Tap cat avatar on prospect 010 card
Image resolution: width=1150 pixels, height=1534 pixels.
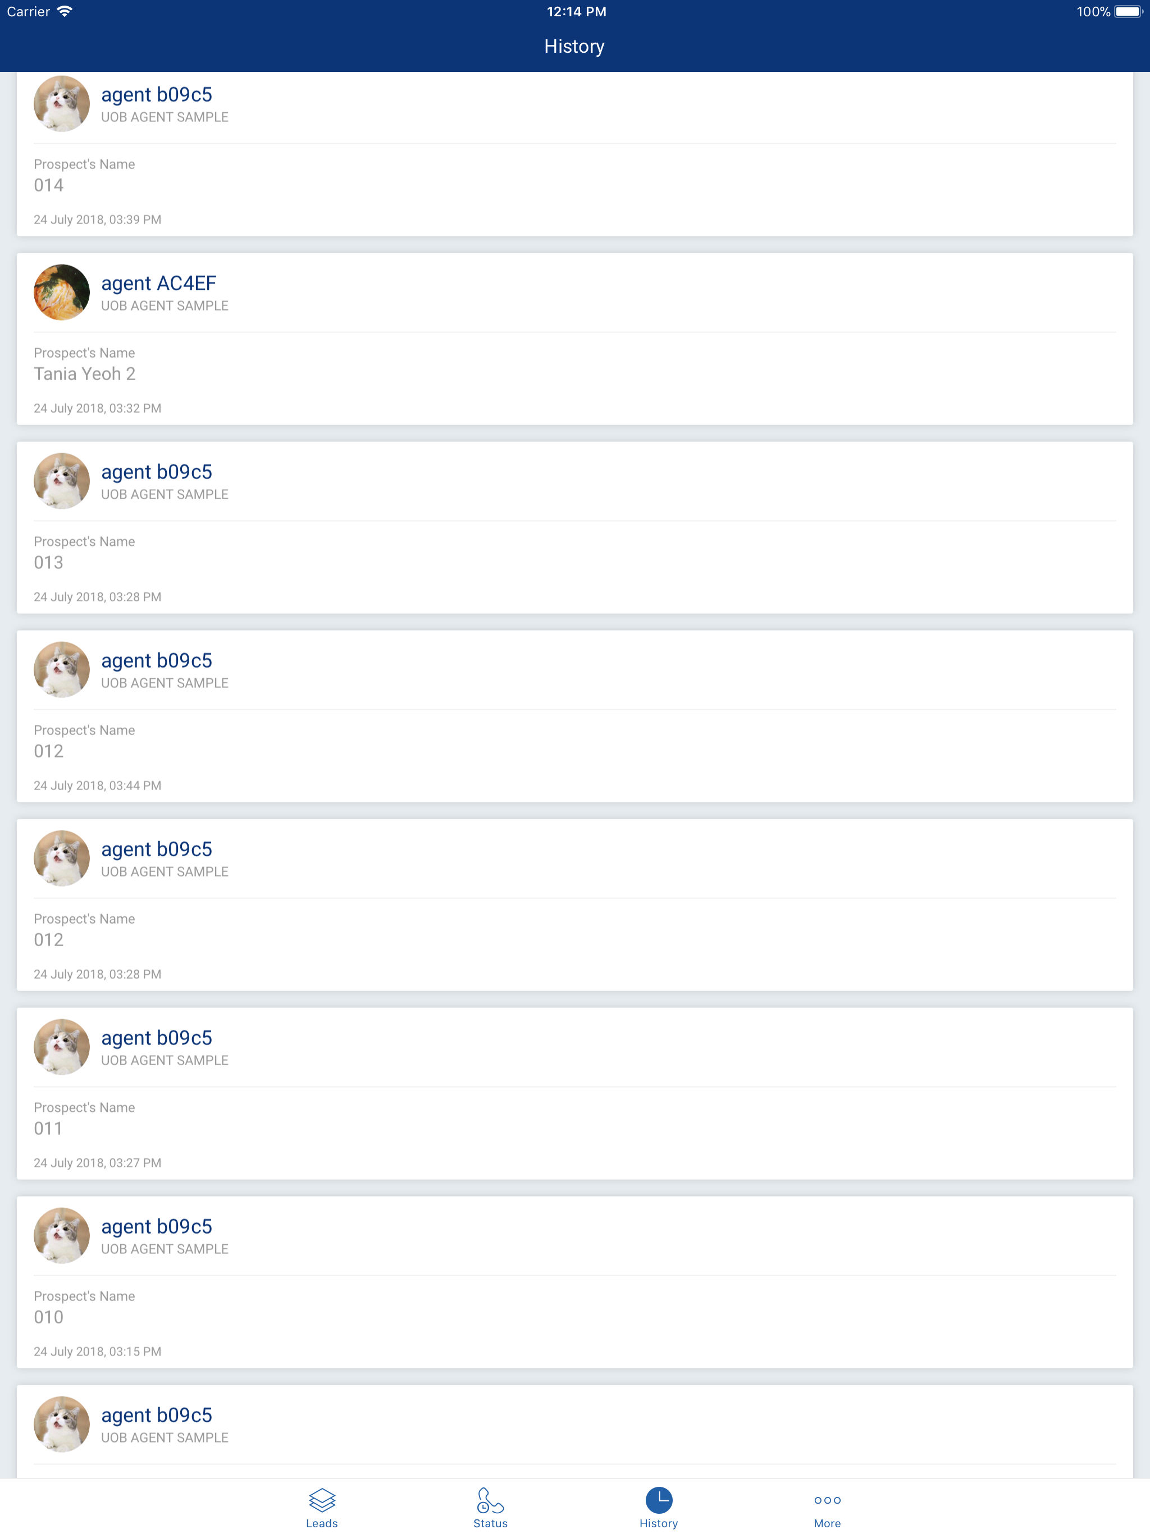62,1235
